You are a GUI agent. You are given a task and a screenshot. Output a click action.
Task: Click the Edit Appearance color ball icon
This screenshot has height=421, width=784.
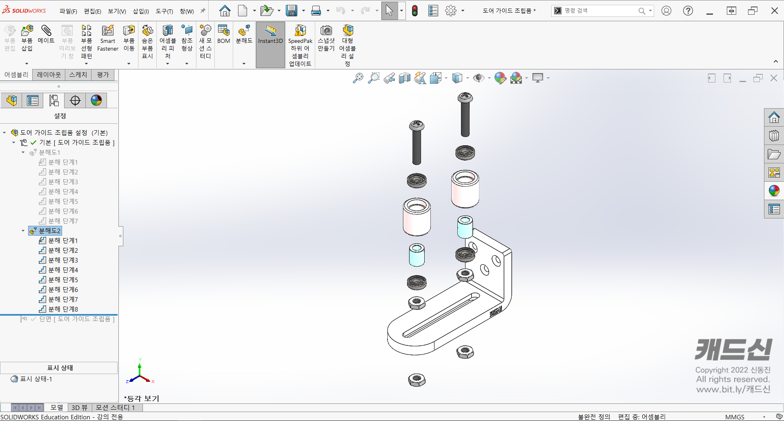500,78
